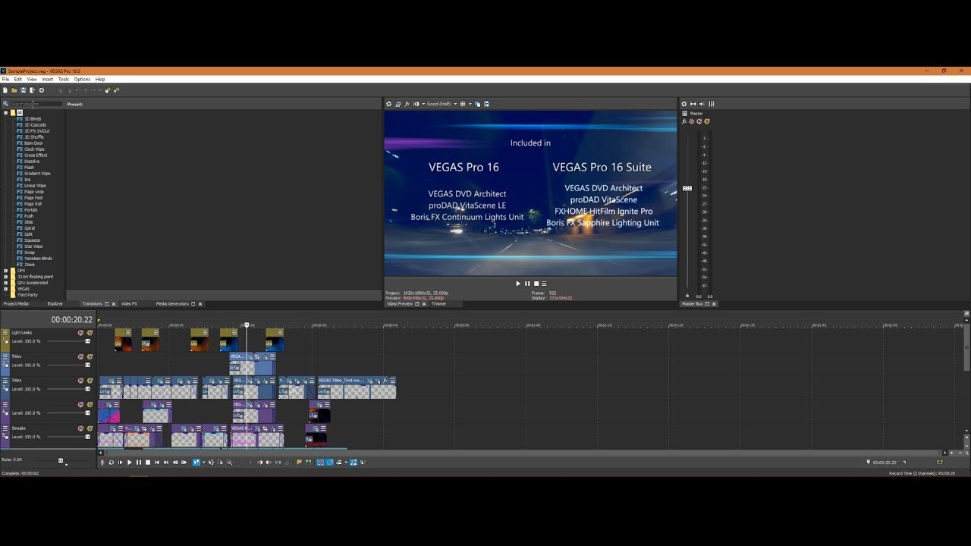The image size is (971, 546).
Task: Open Project Properties gear in main toolbar
Action: click(x=42, y=90)
